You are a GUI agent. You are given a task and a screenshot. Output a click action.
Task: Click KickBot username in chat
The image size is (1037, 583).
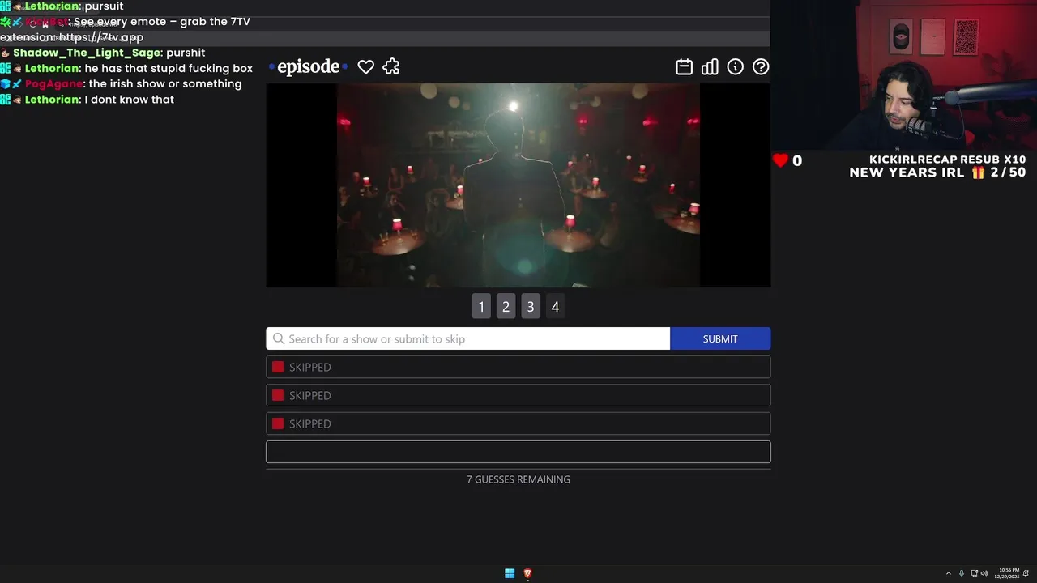click(x=45, y=22)
